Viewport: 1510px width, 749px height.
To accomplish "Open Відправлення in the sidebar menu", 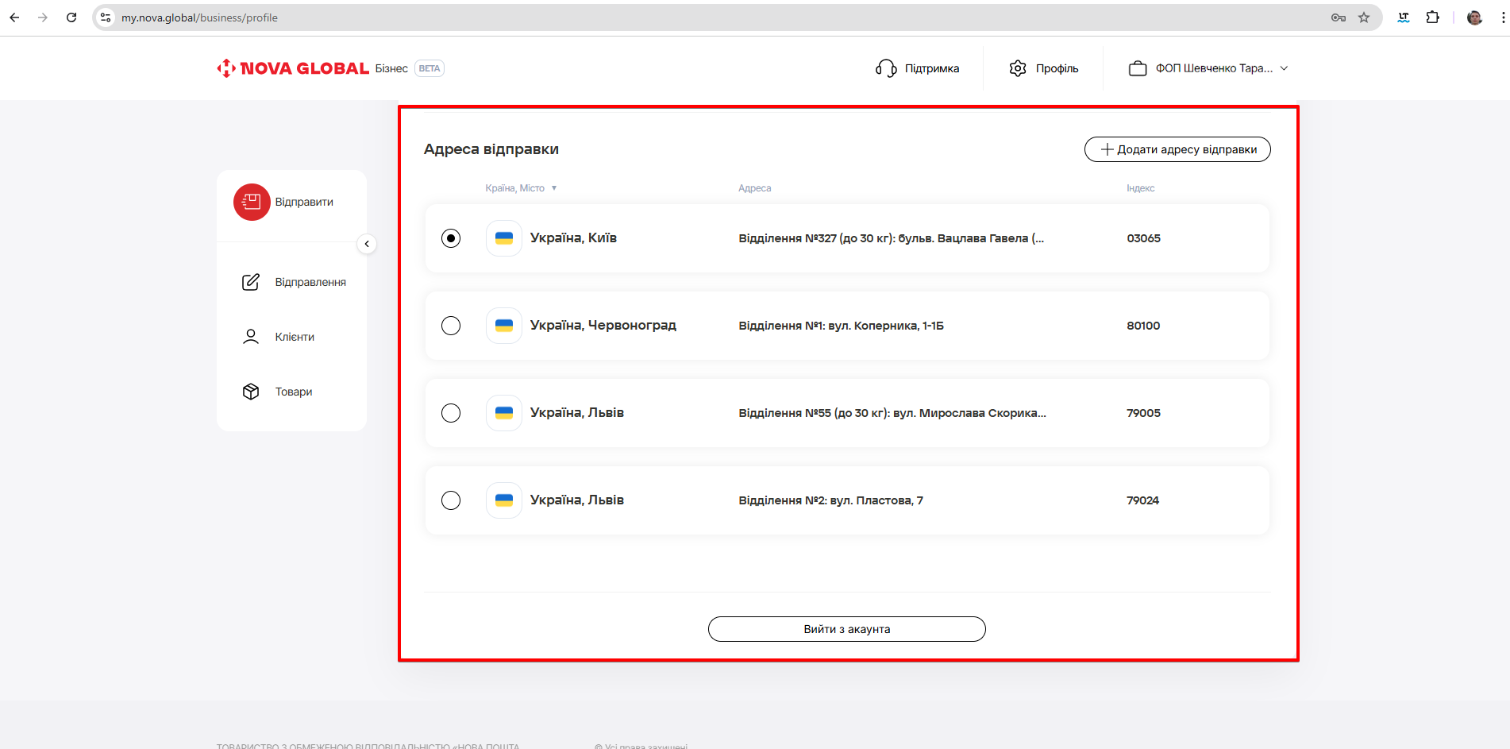I will point(310,282).
